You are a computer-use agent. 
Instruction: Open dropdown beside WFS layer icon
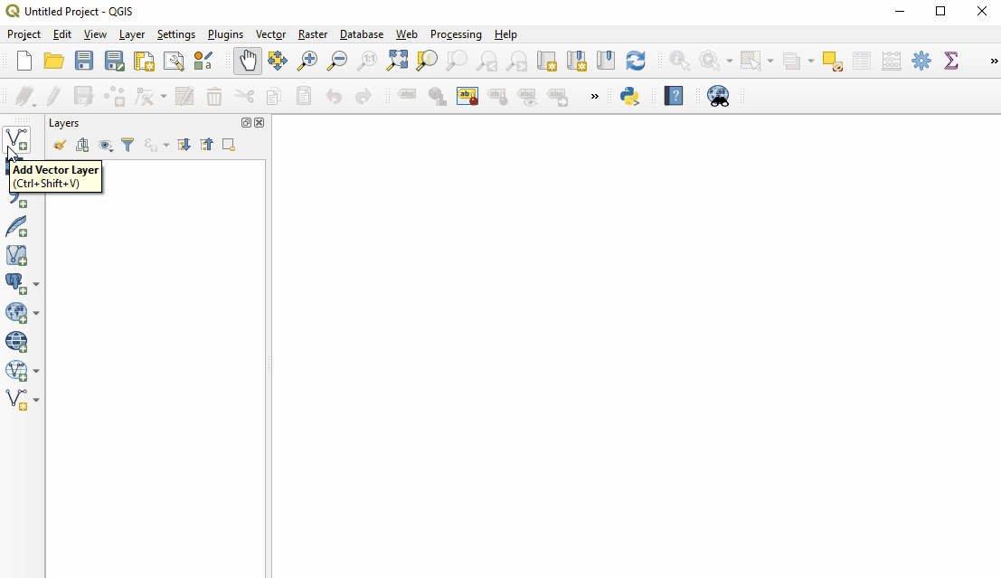(36, 371)
